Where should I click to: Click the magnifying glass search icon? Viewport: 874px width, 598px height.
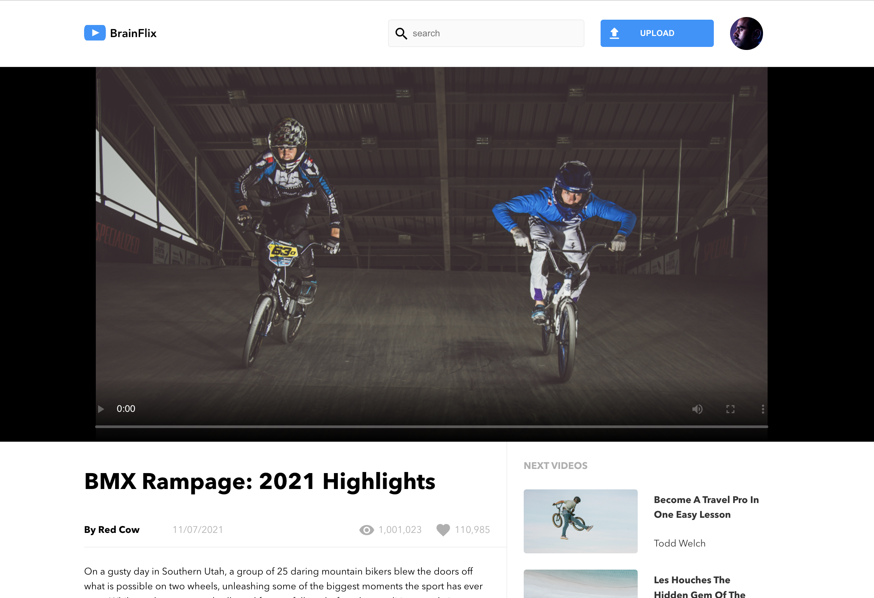pyautogui.click(x=401, y=34)
